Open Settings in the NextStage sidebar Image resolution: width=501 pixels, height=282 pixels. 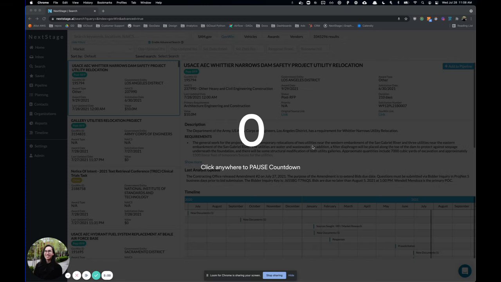pyautogui.click(x=38, y=146)
